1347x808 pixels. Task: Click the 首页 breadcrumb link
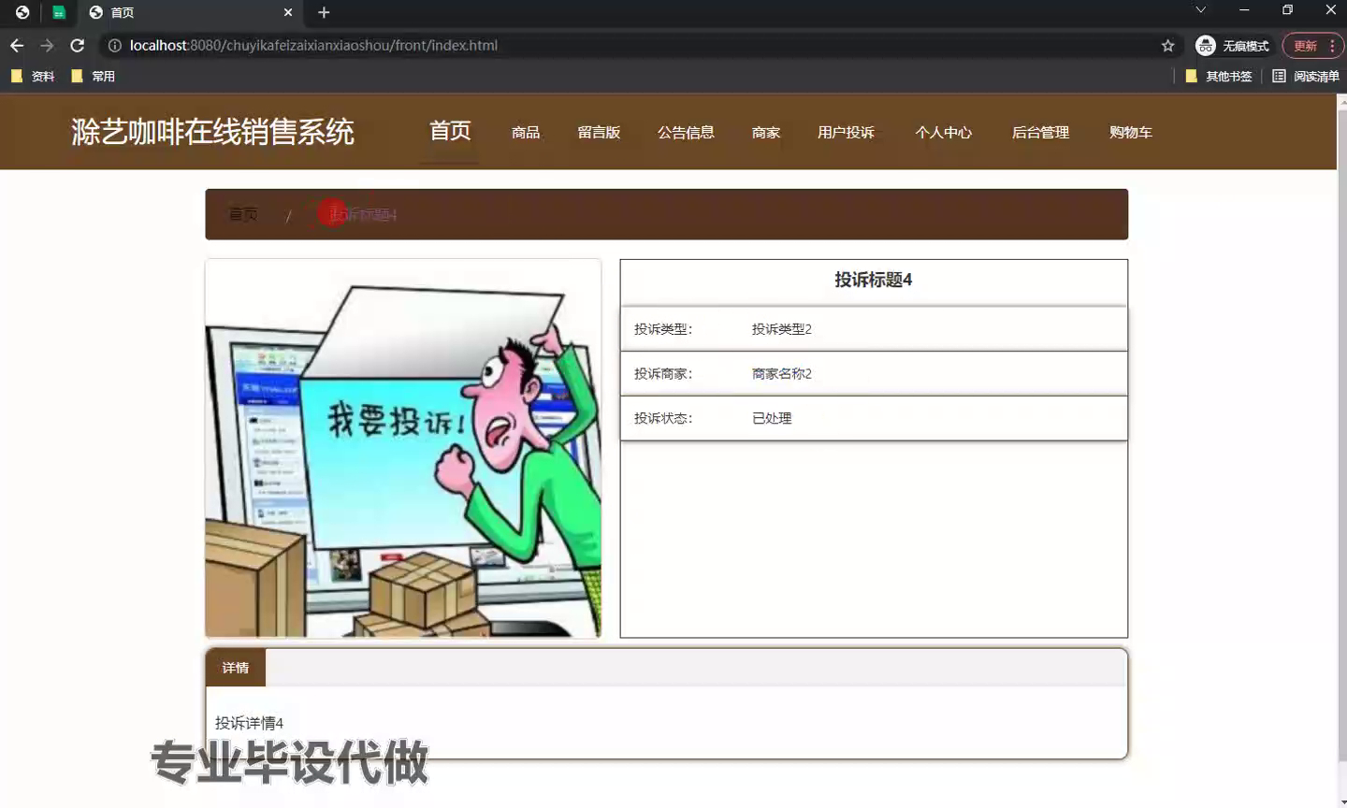(243, 214)
